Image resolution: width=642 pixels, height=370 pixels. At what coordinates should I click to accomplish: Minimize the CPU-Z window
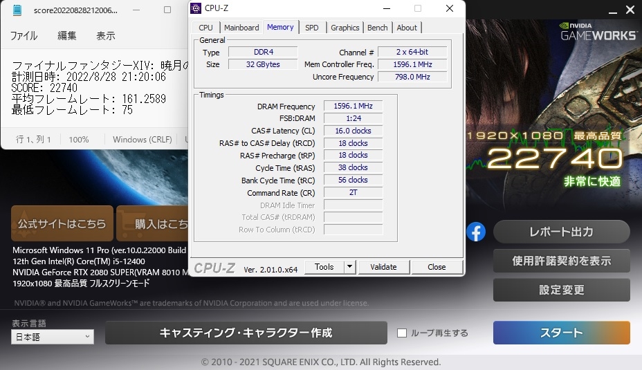[x=387, y=8]
